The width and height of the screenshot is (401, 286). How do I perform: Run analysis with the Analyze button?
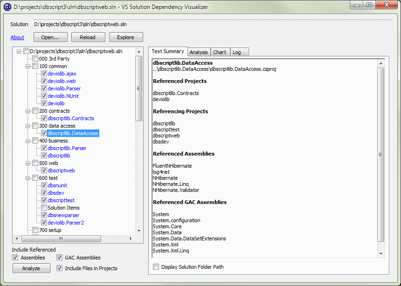click(31, 268)
